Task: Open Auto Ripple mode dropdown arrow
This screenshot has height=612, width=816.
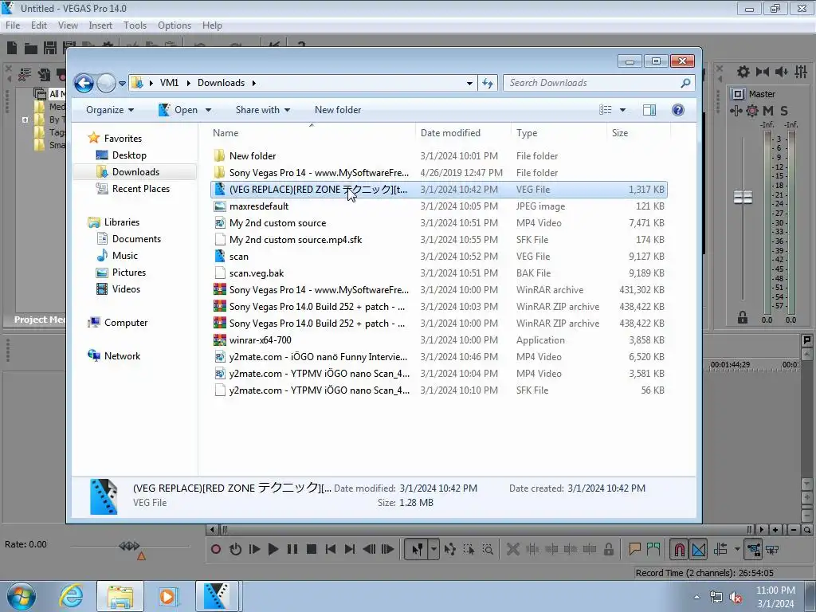Action: click(x=737, y=549)
